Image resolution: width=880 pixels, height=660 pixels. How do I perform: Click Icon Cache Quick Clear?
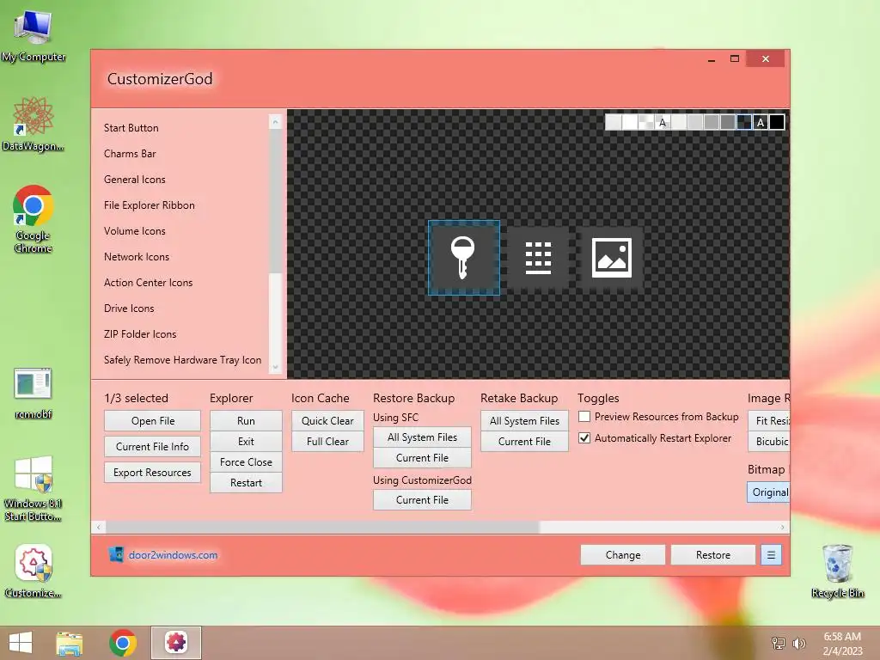tap(327, 421)
